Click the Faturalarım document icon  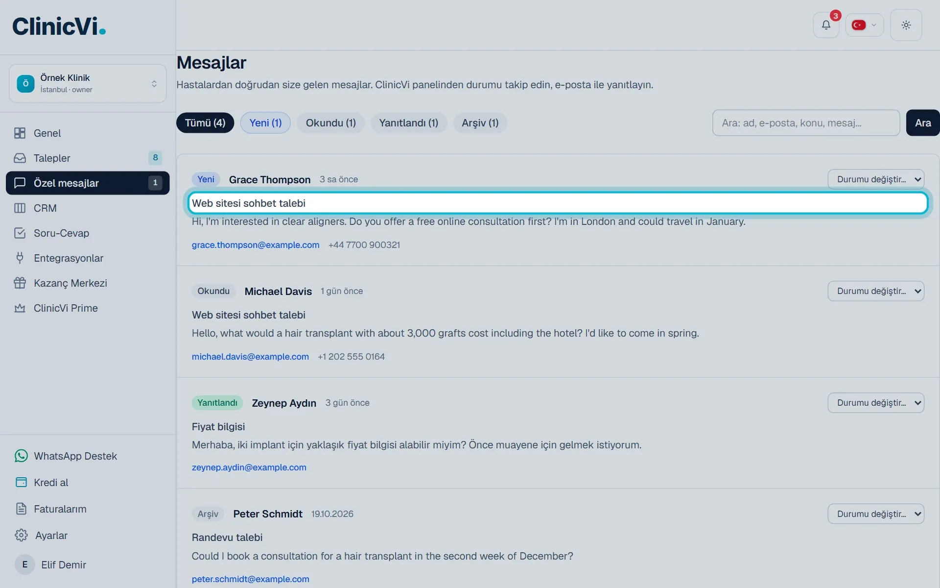pos(21,509)
